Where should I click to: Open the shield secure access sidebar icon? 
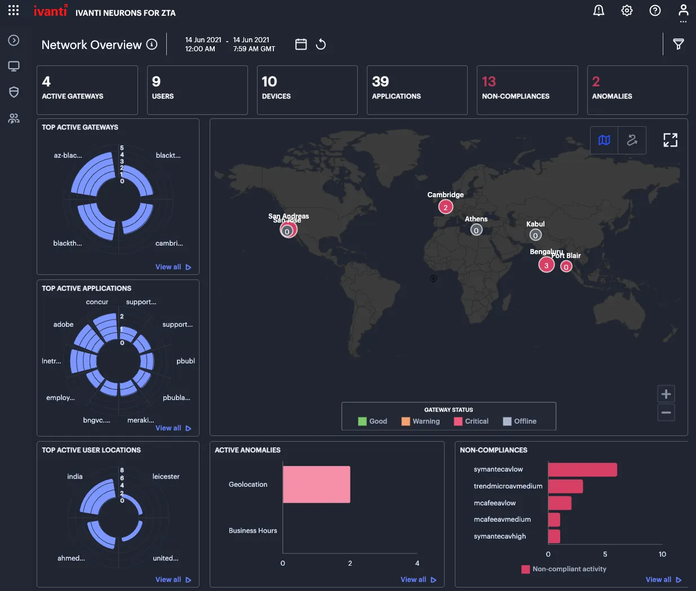tap(14, 92)
